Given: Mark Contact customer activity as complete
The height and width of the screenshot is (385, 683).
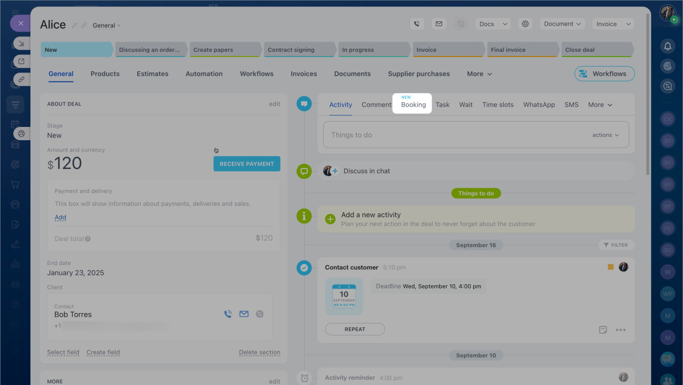Looking at the screenshot, I should point(304,268).
